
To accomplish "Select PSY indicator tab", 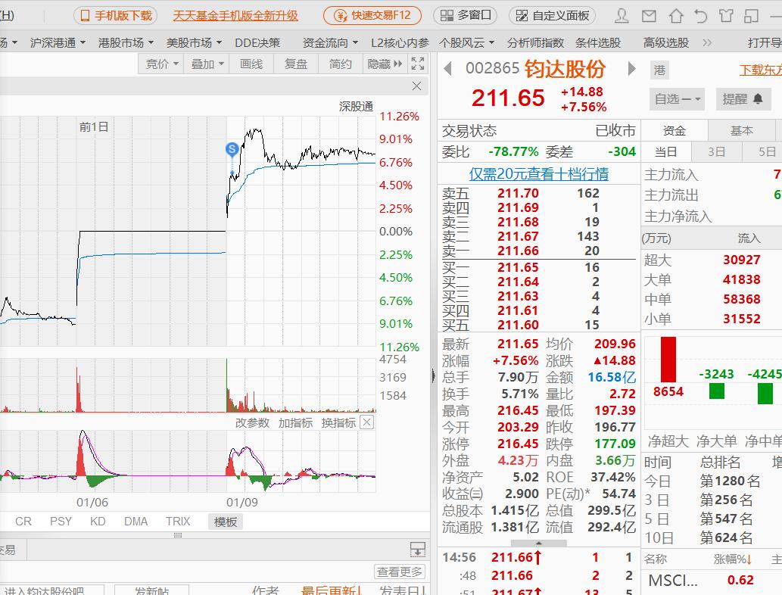I will (x=61, y=521).
